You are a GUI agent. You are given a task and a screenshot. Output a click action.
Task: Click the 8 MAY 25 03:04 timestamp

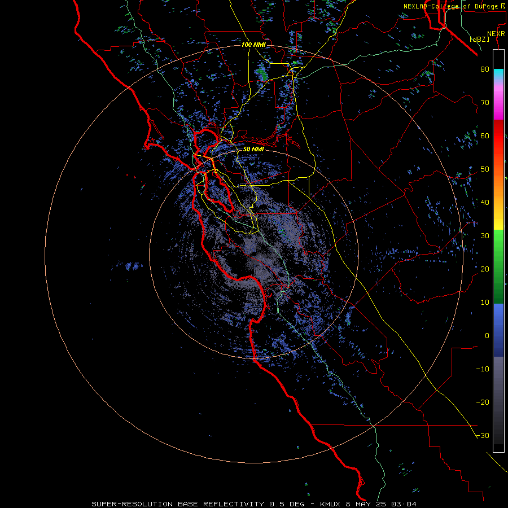(382, 504)
